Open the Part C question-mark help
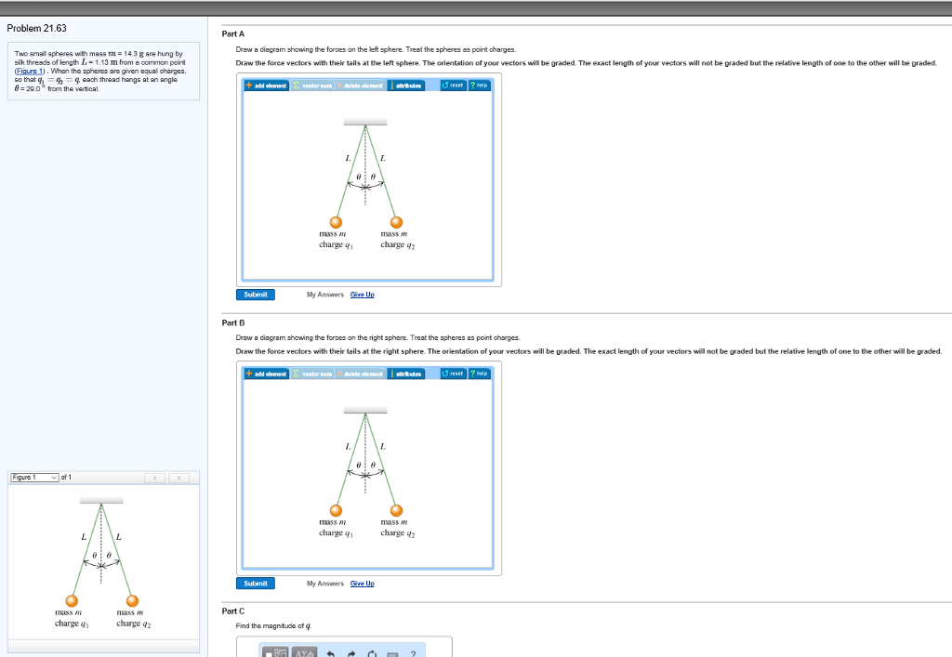The image size is (952, 657). coord(414,654)
